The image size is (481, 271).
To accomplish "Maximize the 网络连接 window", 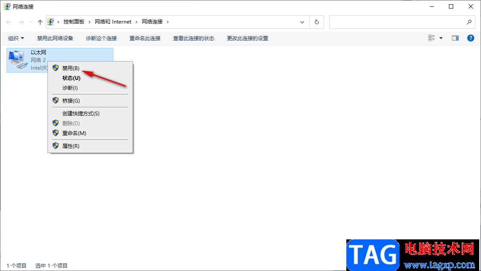I will point(451,6).
